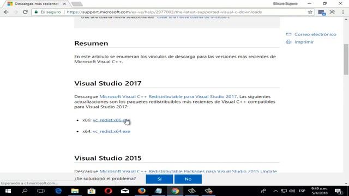349x196 pixels.
Task: Open the last app icon on taskbar
Action: pos(208,191)
